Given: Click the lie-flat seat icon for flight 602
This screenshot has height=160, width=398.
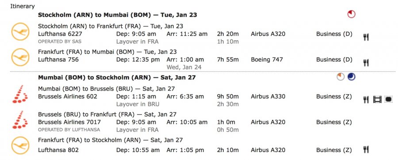Looking at the screenshot, I should click(x=389, y=99).
